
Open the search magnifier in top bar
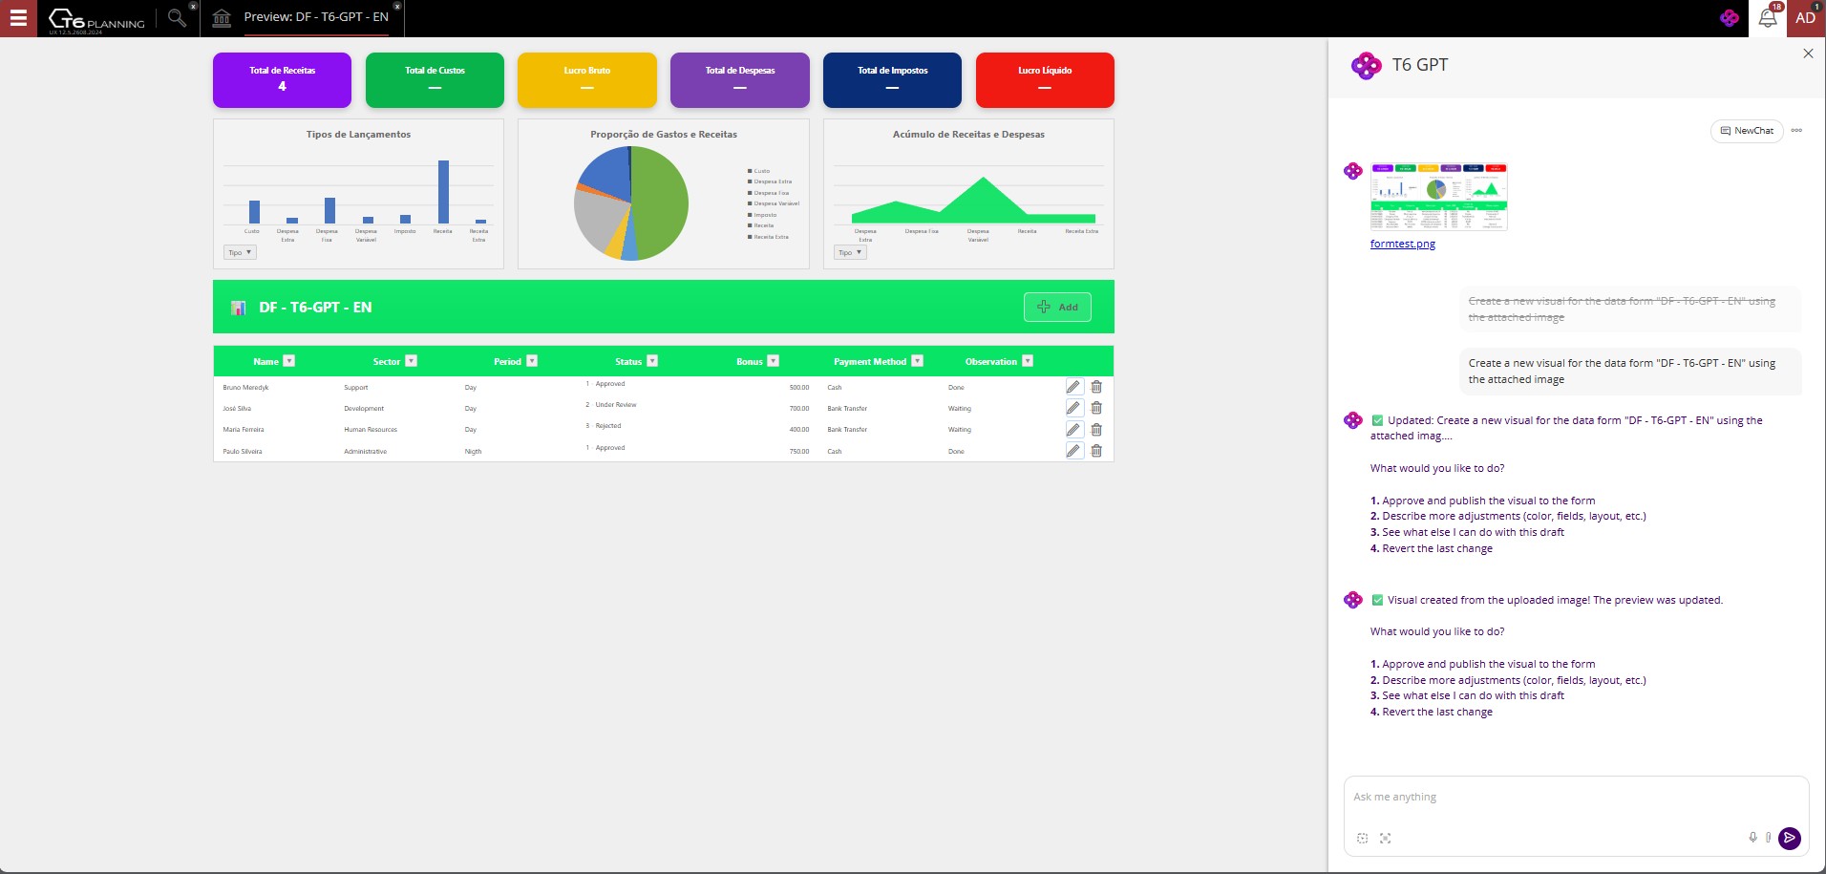tap(177, 17)
